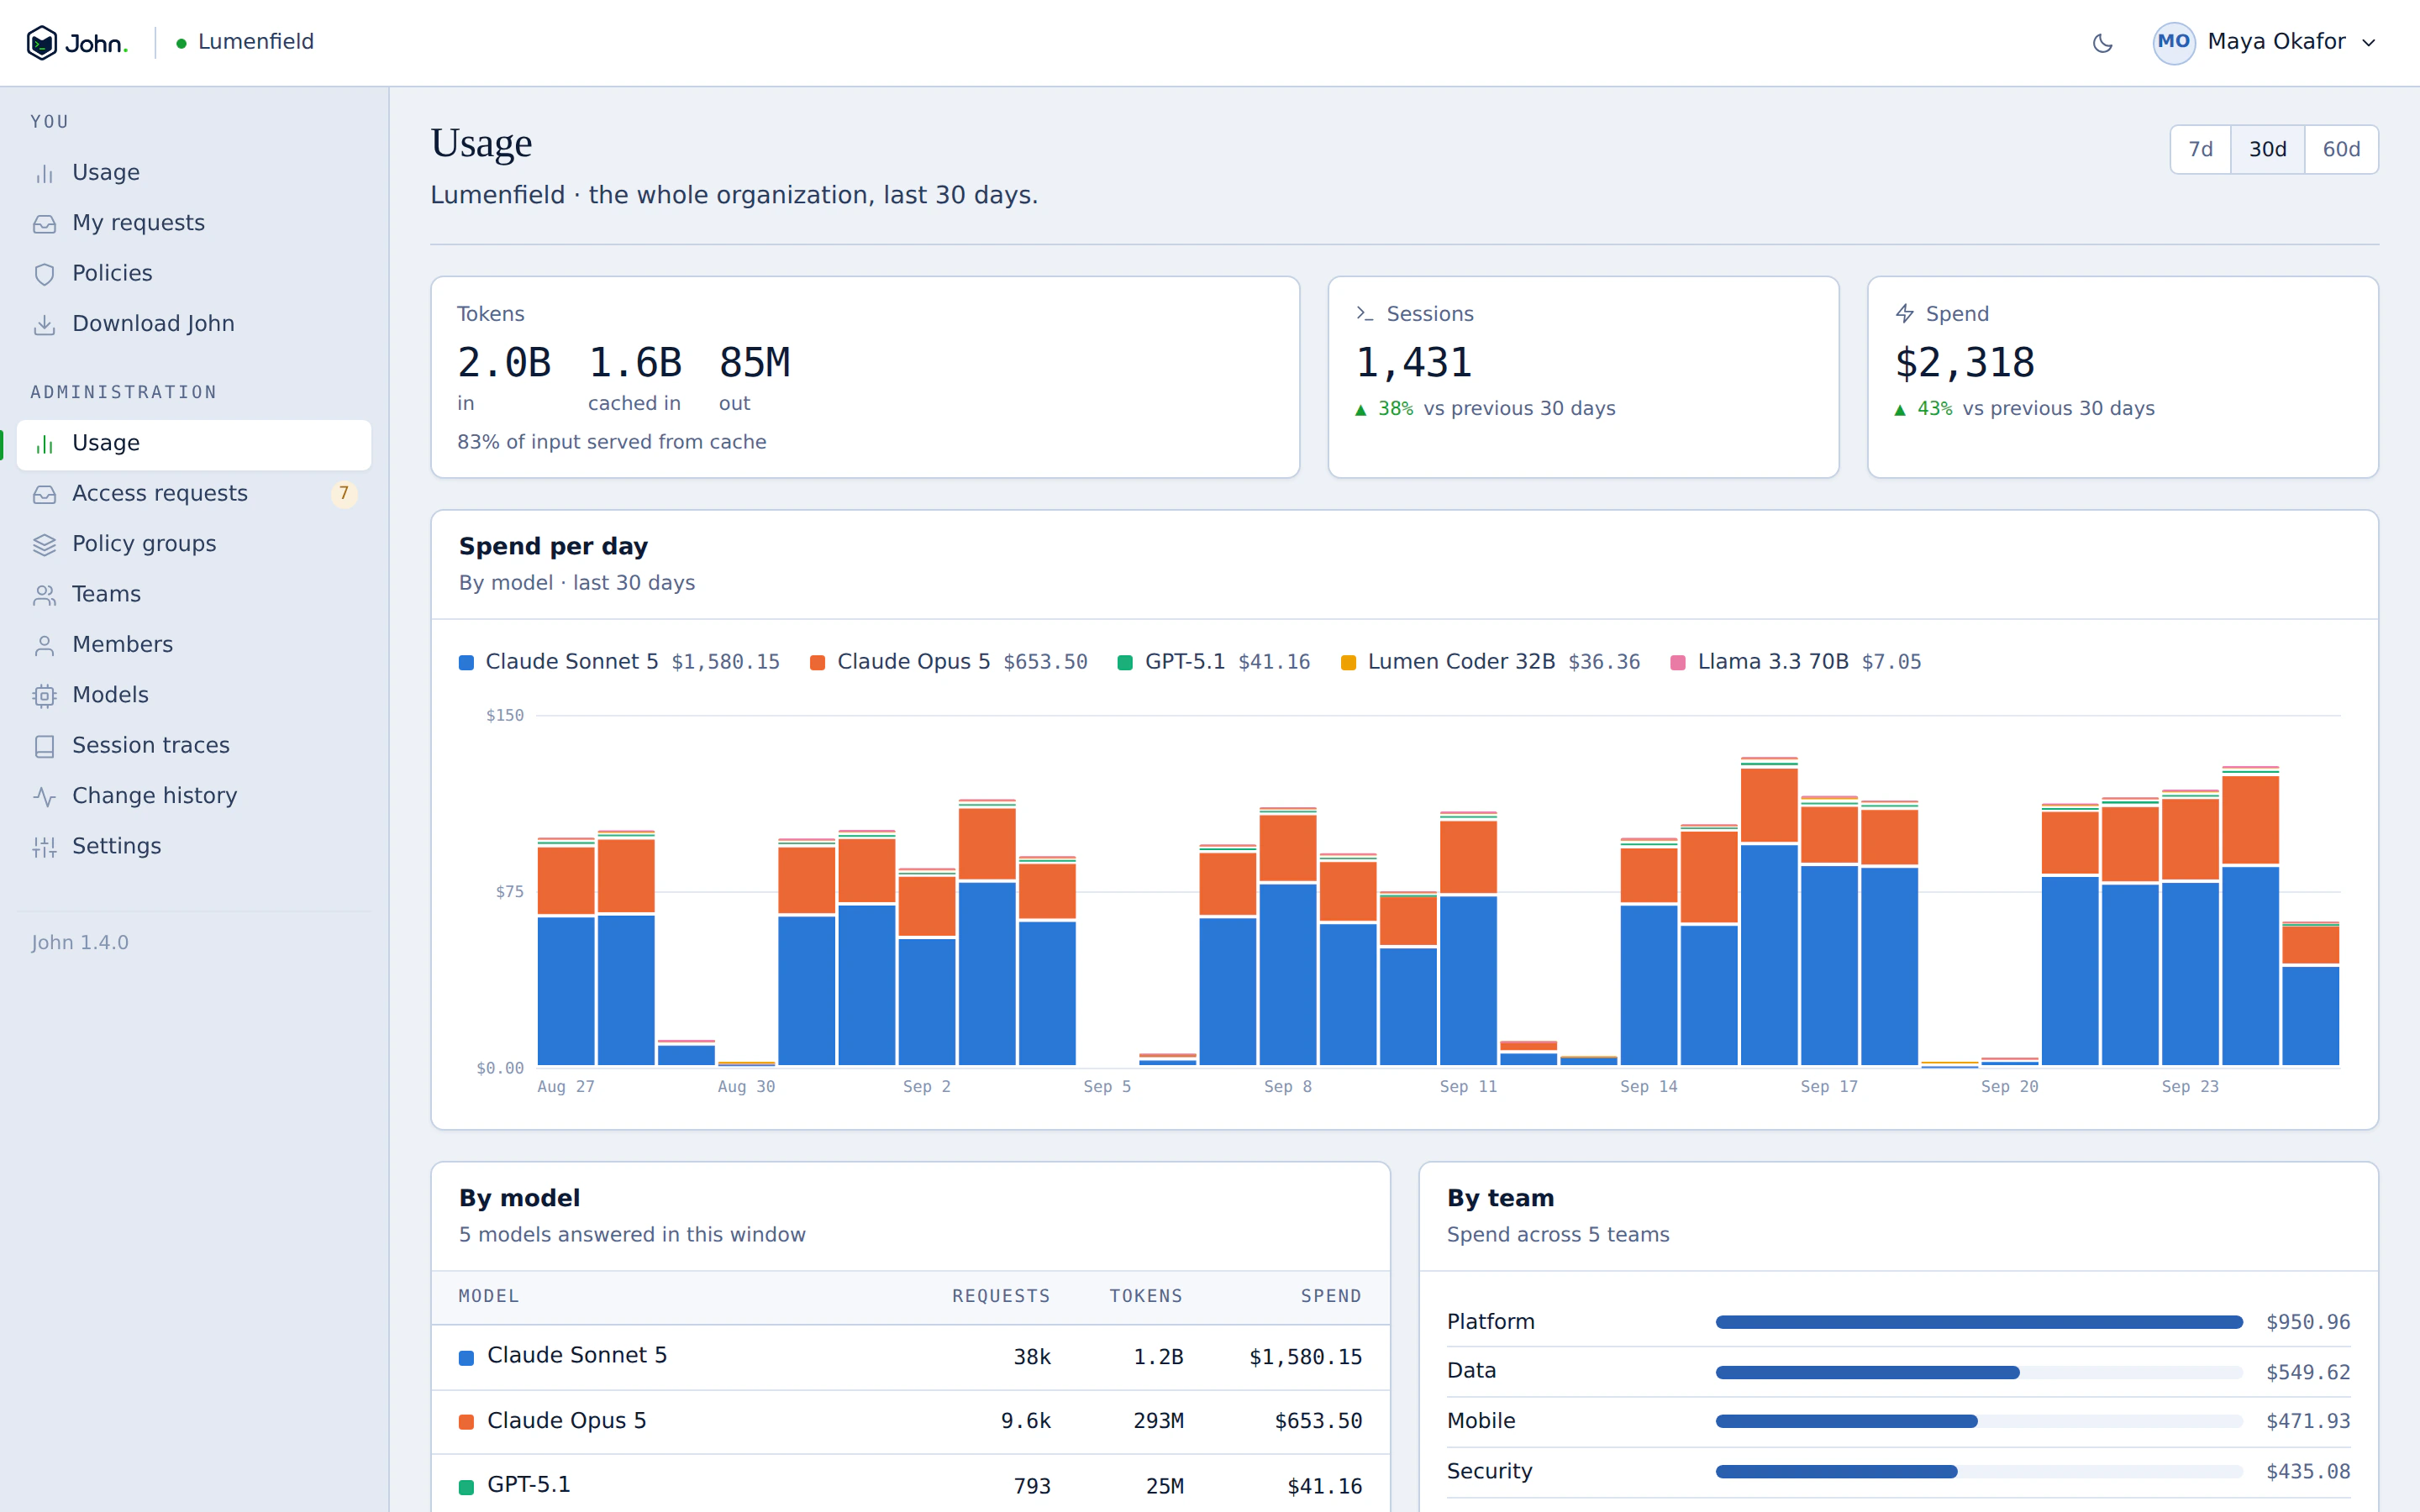The height and width of the screenshot is (1512, 2420).
Task: Click the '83% of input served from cache' text
Action: point(612,442)
